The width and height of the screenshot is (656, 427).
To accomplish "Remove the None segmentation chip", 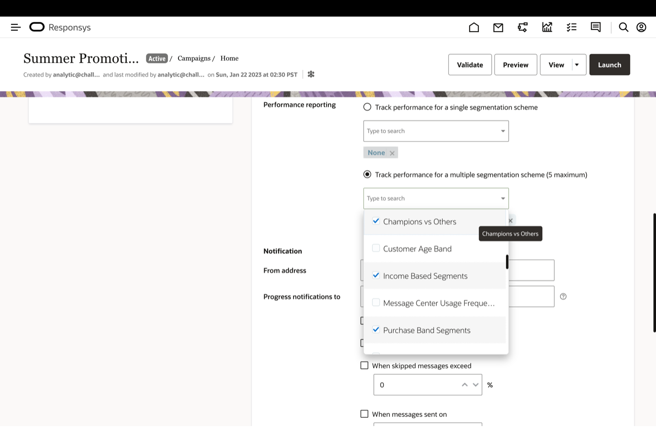I will click(x=392, y=153).
